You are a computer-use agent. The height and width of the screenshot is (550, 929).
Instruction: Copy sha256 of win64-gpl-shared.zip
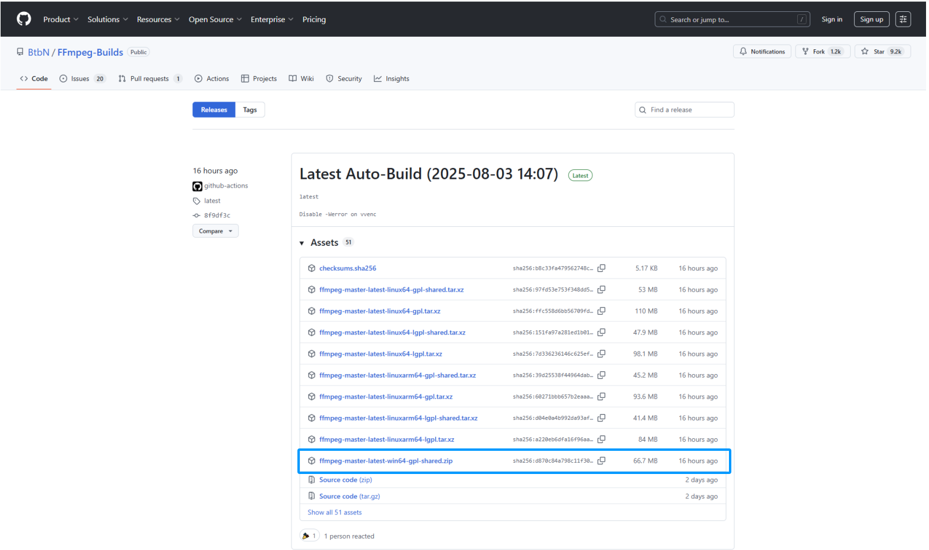coord(601,461)
